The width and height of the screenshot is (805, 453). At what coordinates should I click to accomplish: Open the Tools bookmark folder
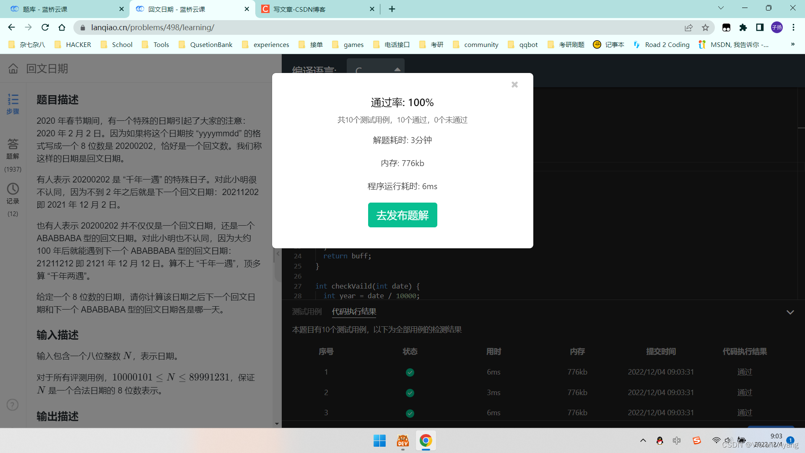coord(156,44)
